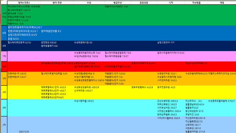The height and width of the screenshot is (133, 236).
Task: Select the 2억 row label cell
Action: pyautogui.click(x=4, y=125)
